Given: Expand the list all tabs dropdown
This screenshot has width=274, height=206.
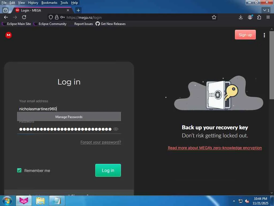Looking at the screenshot, I should (266, 10).
